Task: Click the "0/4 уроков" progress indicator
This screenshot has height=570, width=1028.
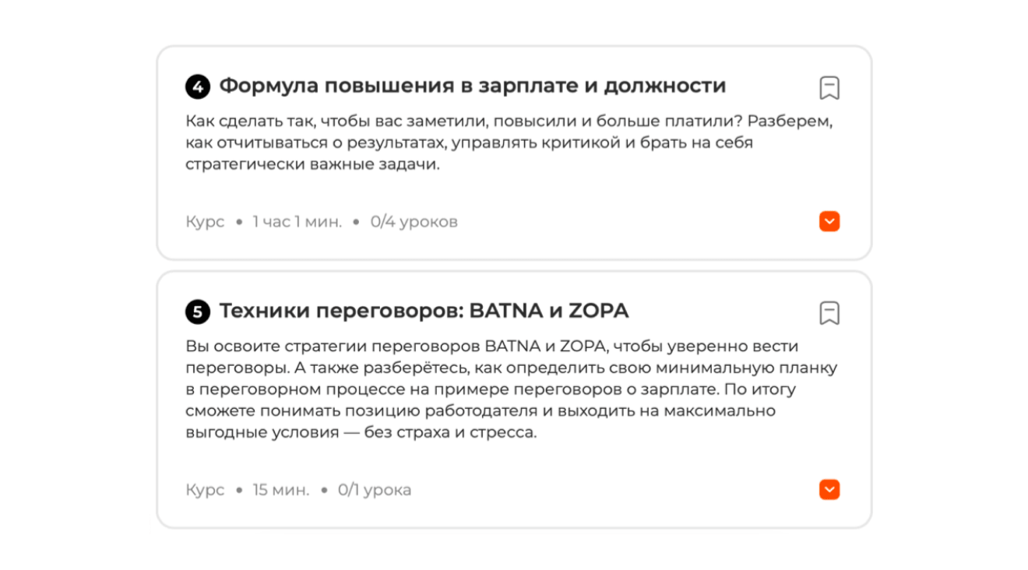Action: pos(414,223)
